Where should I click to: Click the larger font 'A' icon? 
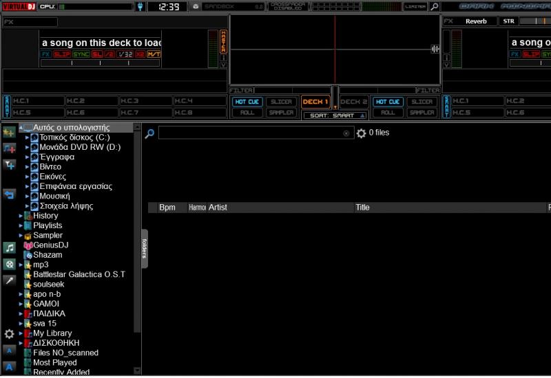pyautogui.click(x=9, y=367)
